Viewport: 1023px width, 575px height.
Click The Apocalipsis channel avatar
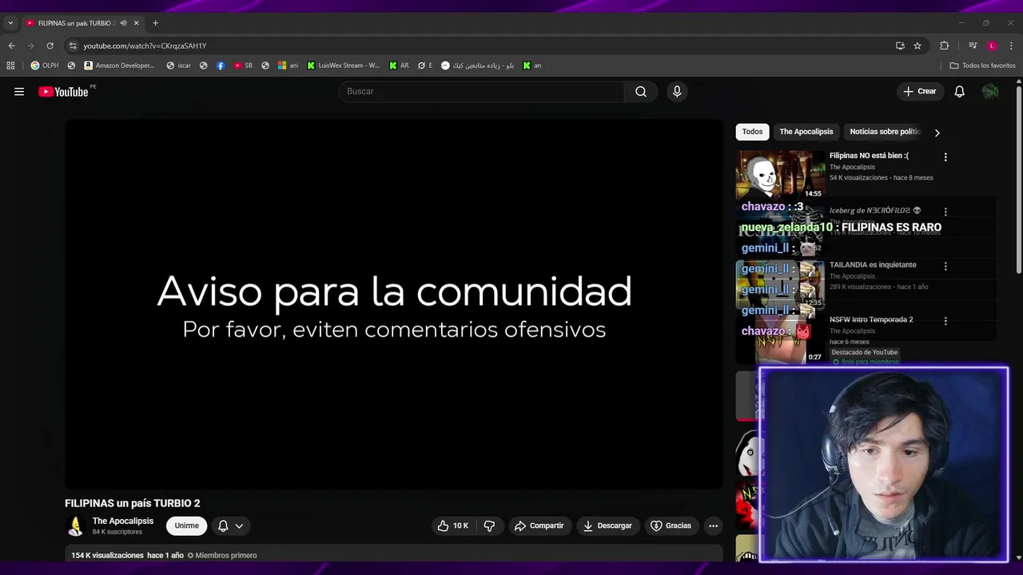(x=75, y=525)
